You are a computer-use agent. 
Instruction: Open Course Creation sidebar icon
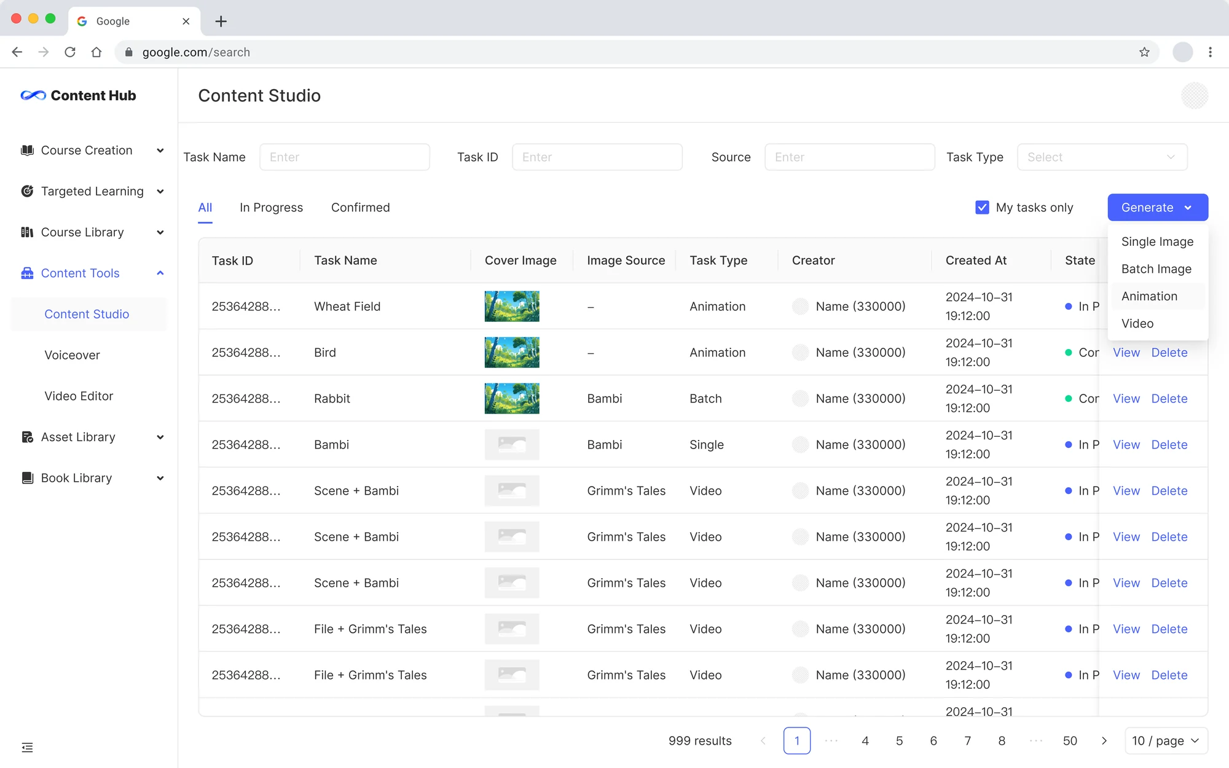(27, 151)
